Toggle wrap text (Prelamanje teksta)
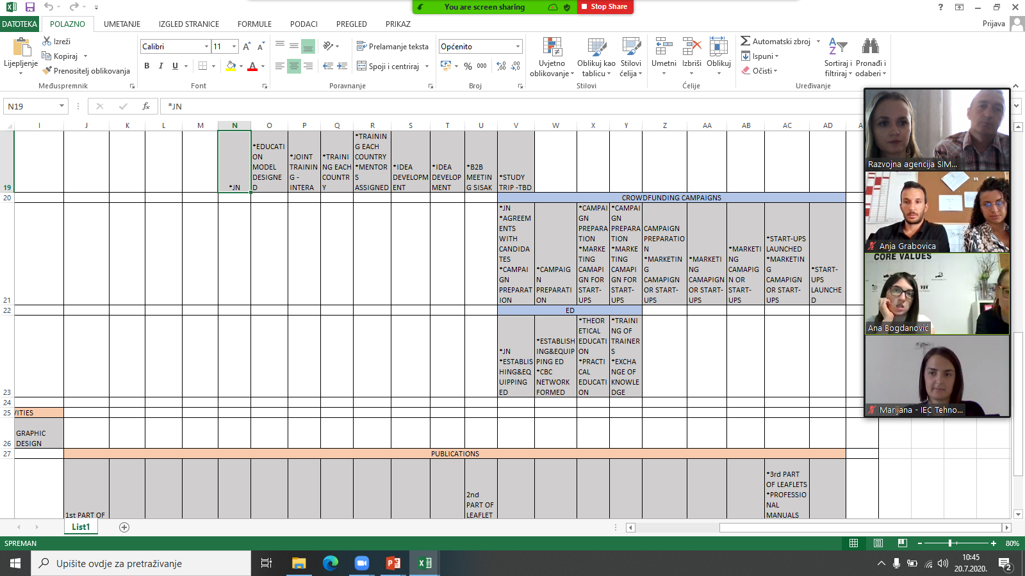This screenshot has width=1025, height=576. point(392,46)
